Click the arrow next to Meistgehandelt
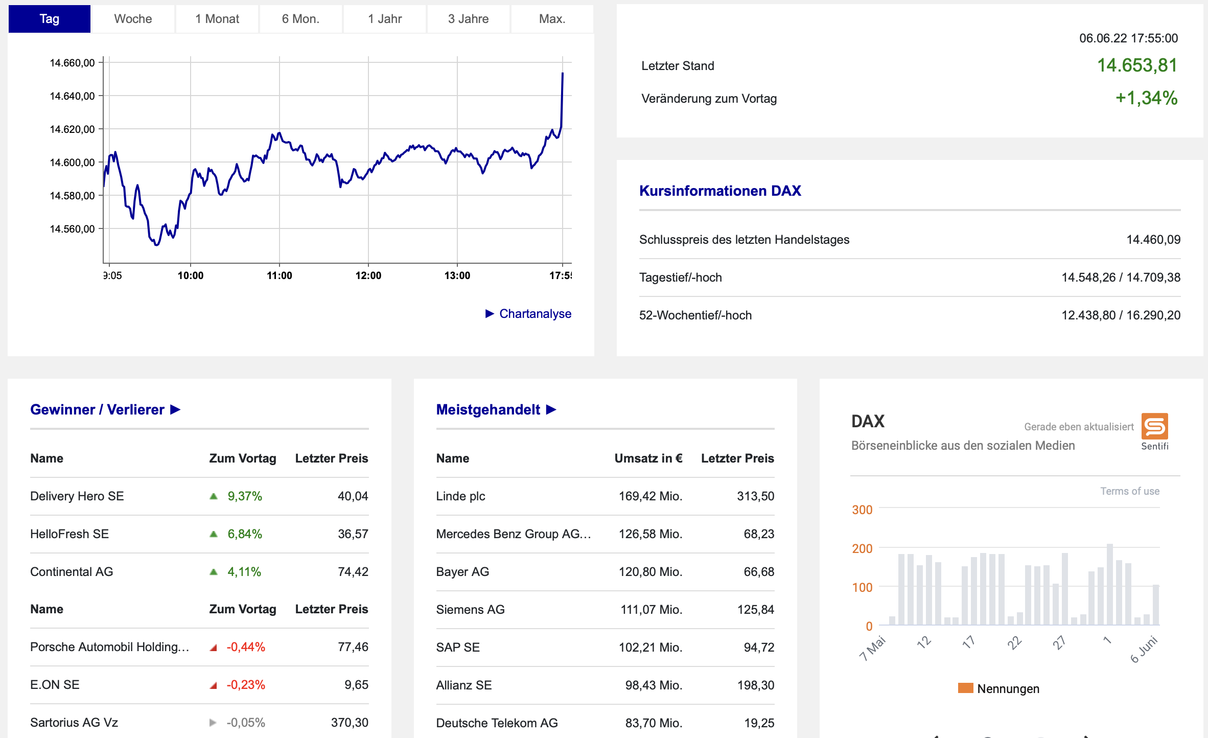The image size is (1208, 738). [x=551, y=409]
